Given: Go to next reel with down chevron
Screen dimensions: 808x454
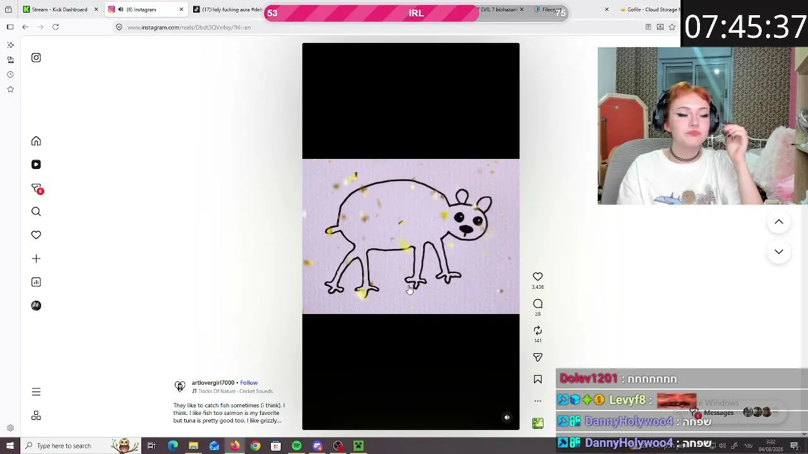Looking at the screenshot, I should 779,252.
